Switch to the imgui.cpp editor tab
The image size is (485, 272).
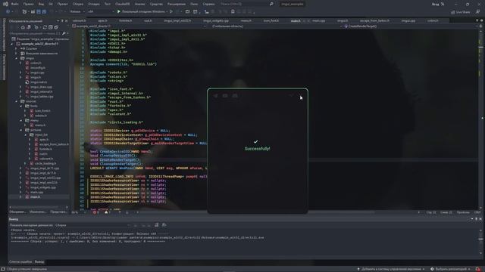pos(408,20)
